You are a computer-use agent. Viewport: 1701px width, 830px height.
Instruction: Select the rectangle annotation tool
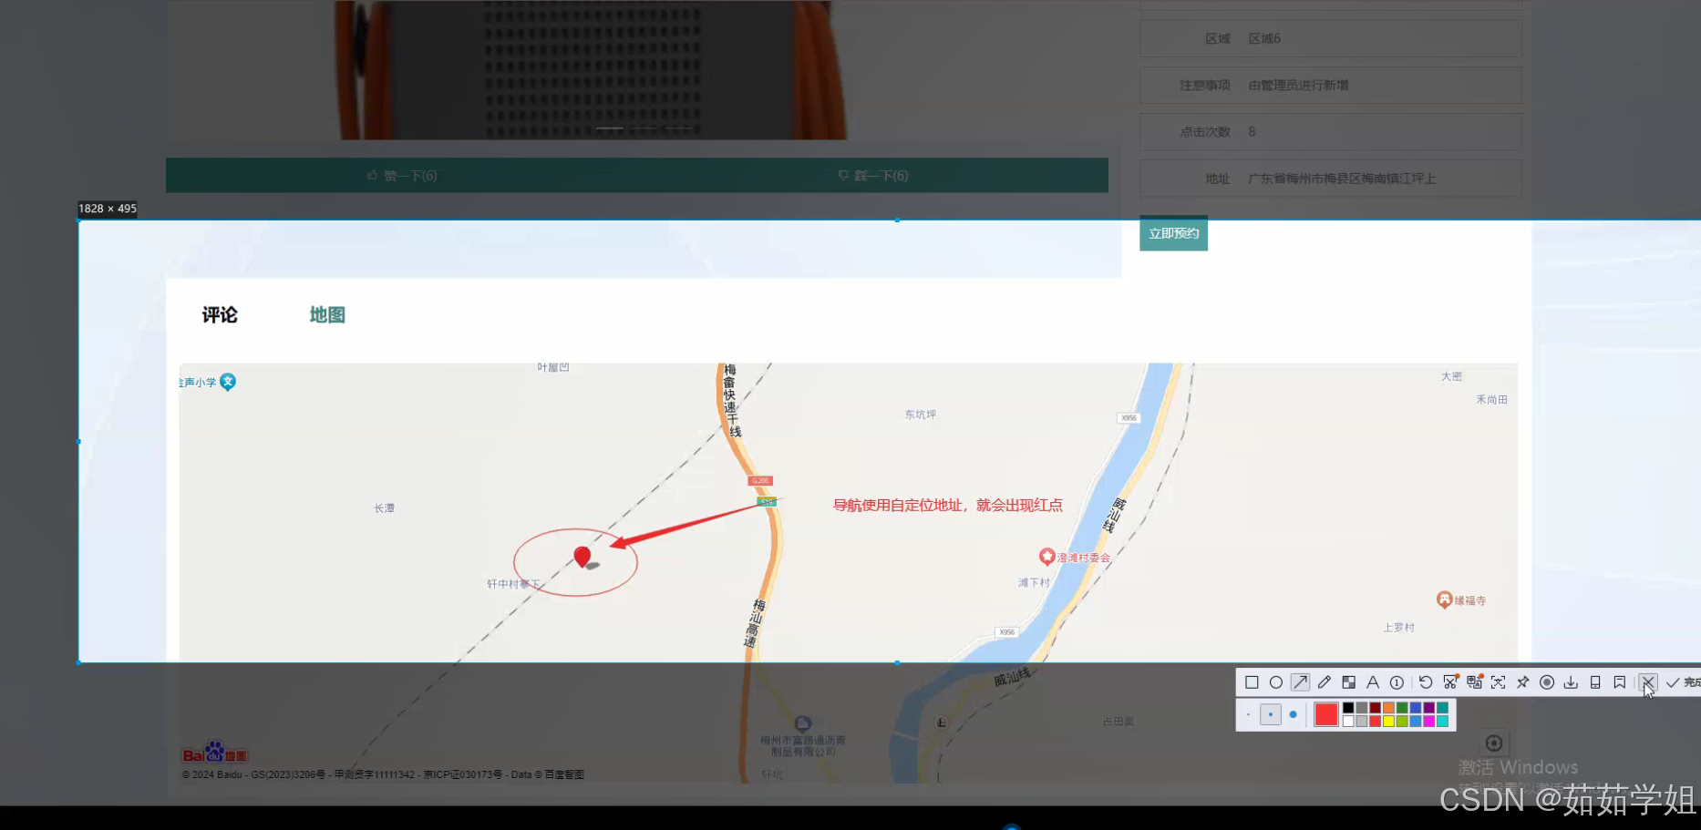click(x=1252, y=682)
